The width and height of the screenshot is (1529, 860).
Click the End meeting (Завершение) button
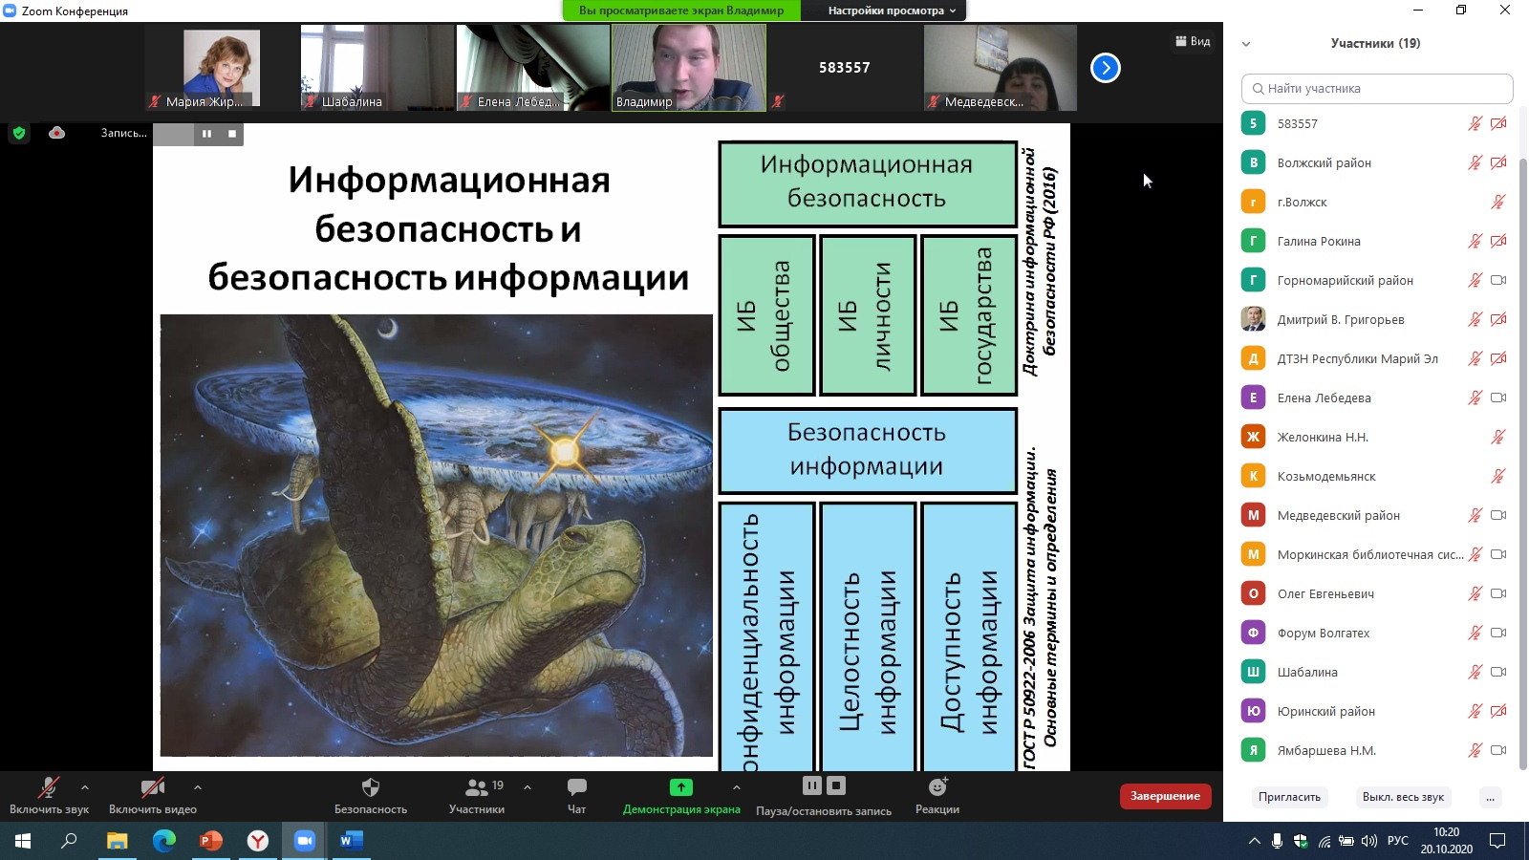pyautogui.click(x=1165, y=796)
